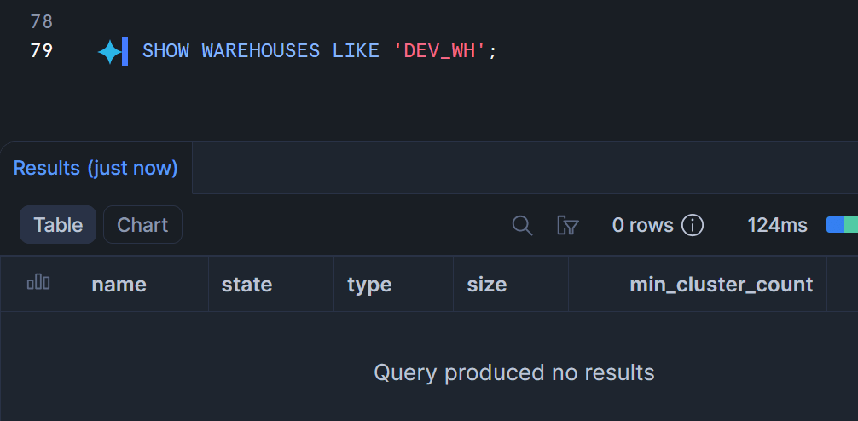Select the Table view button
The width and height of the screenshot is (858, 421).
58,225
